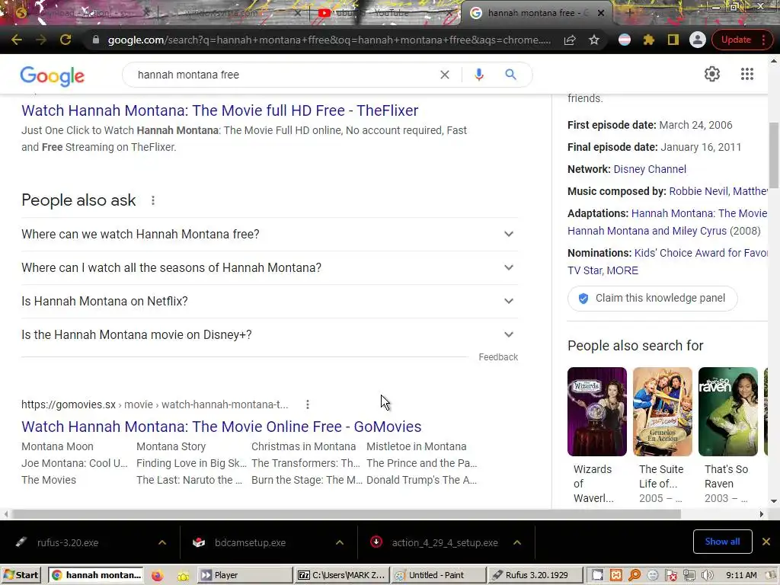Open Wizards of Waverly Place thumbnail

tap(597, 412)
